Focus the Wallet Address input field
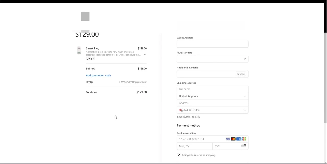This screenshot has width=327, height=164. (212, 44)
